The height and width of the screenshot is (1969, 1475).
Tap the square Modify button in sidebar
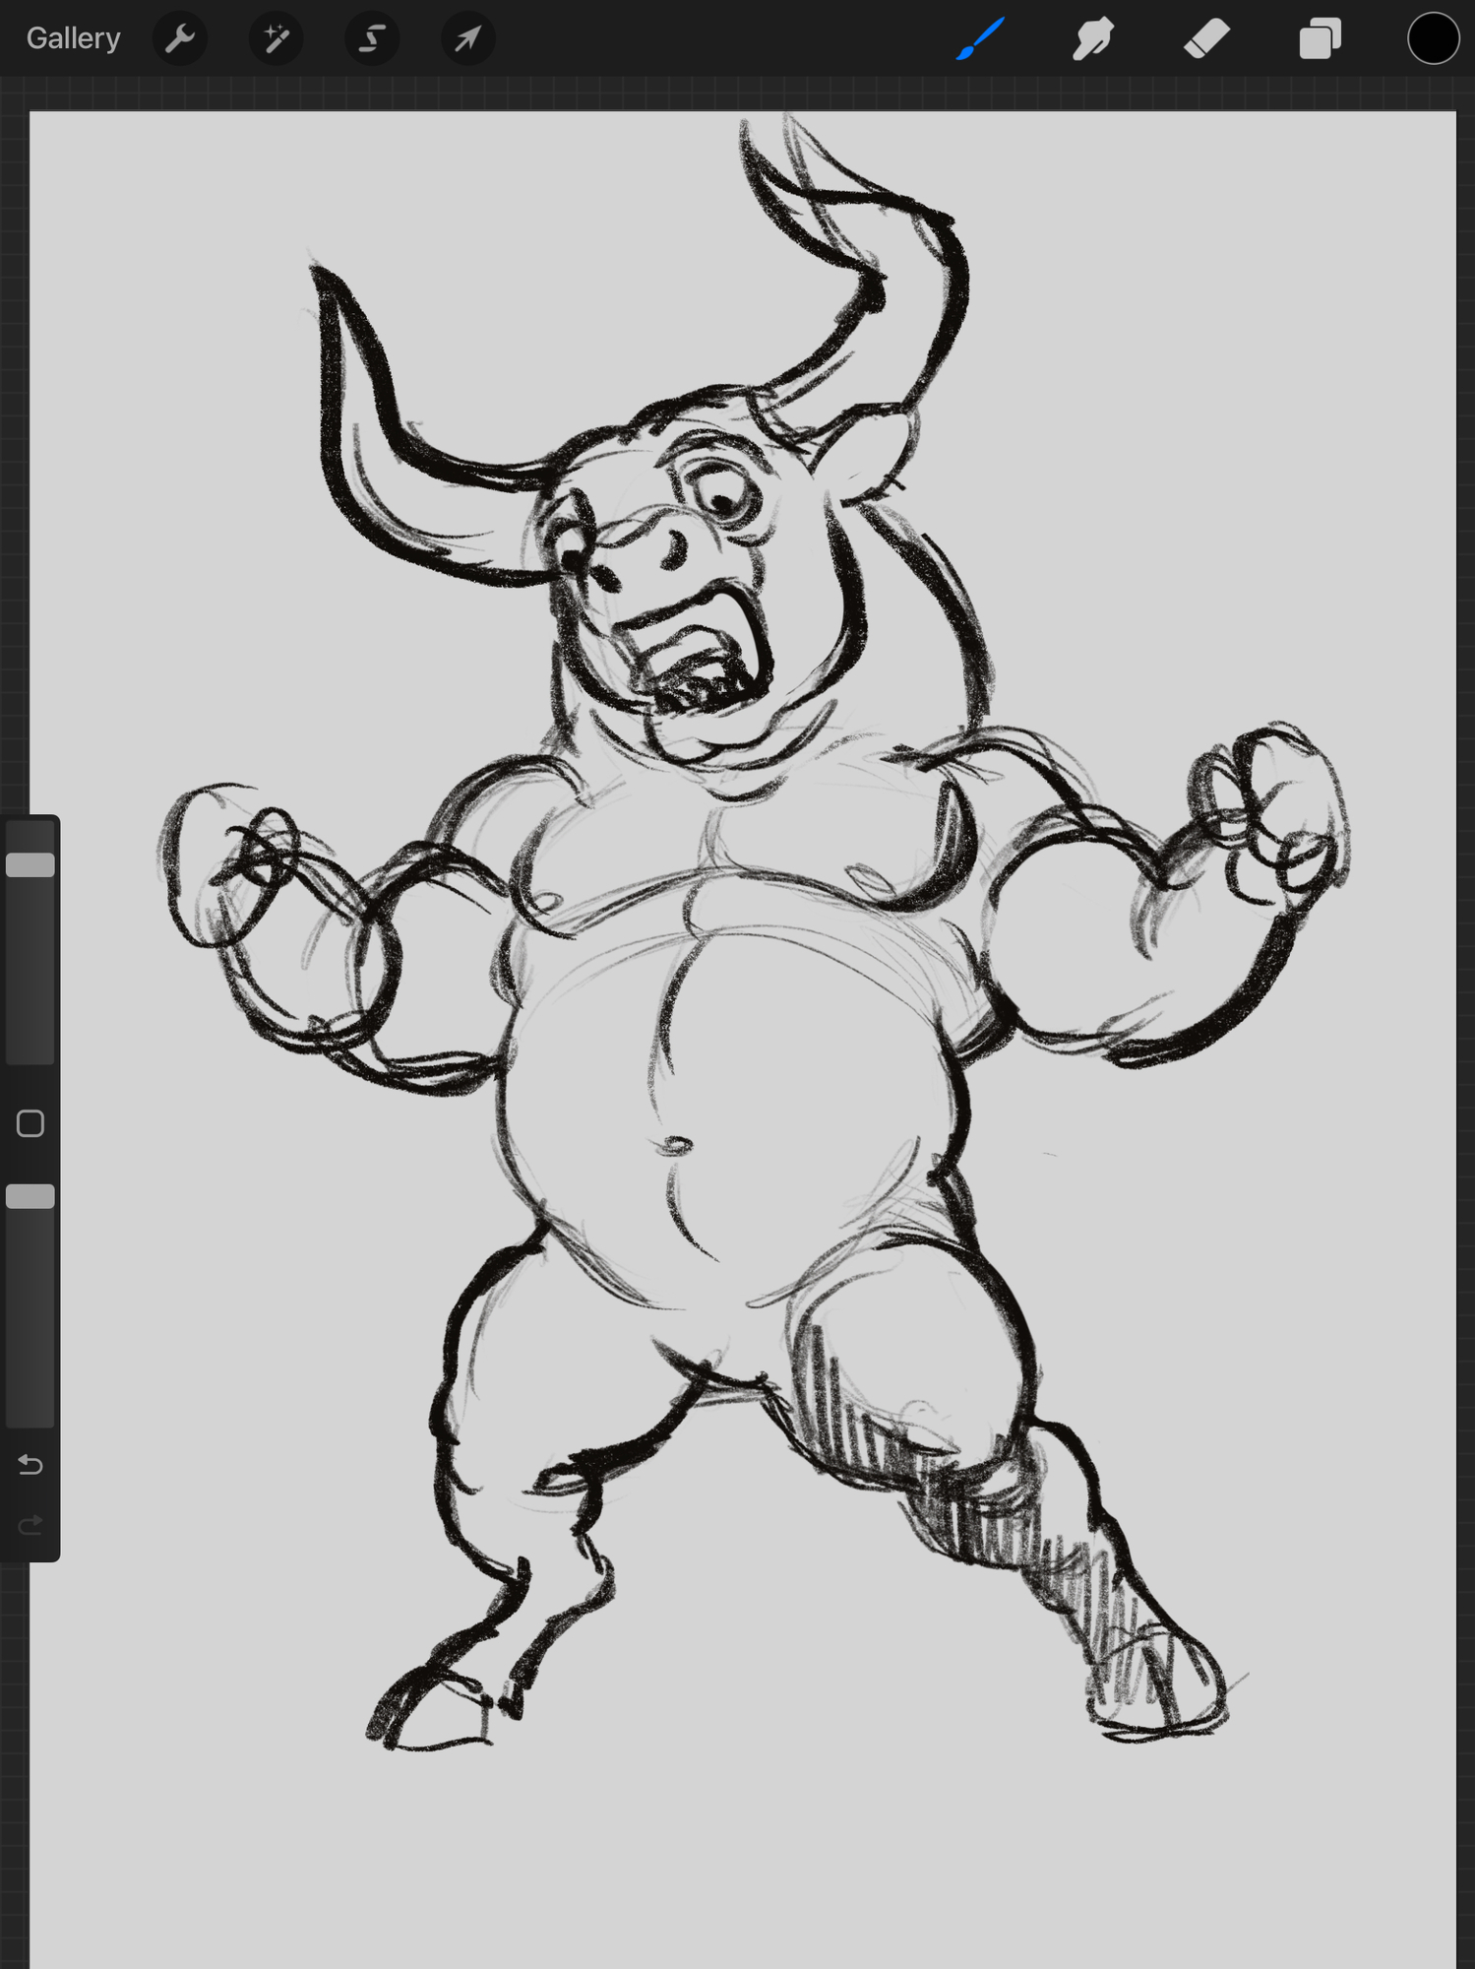31,1123
